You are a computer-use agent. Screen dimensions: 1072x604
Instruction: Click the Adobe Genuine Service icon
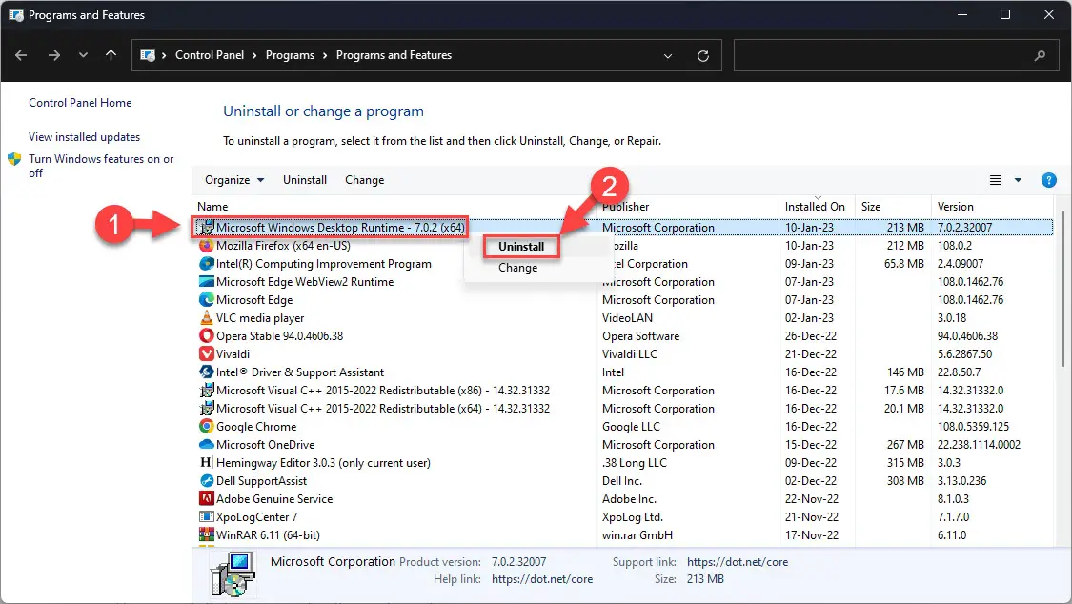pos(207,499)
